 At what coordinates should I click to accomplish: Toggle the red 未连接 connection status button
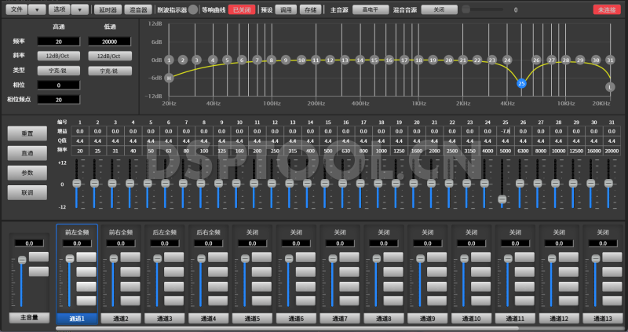(x=607, y=9)
